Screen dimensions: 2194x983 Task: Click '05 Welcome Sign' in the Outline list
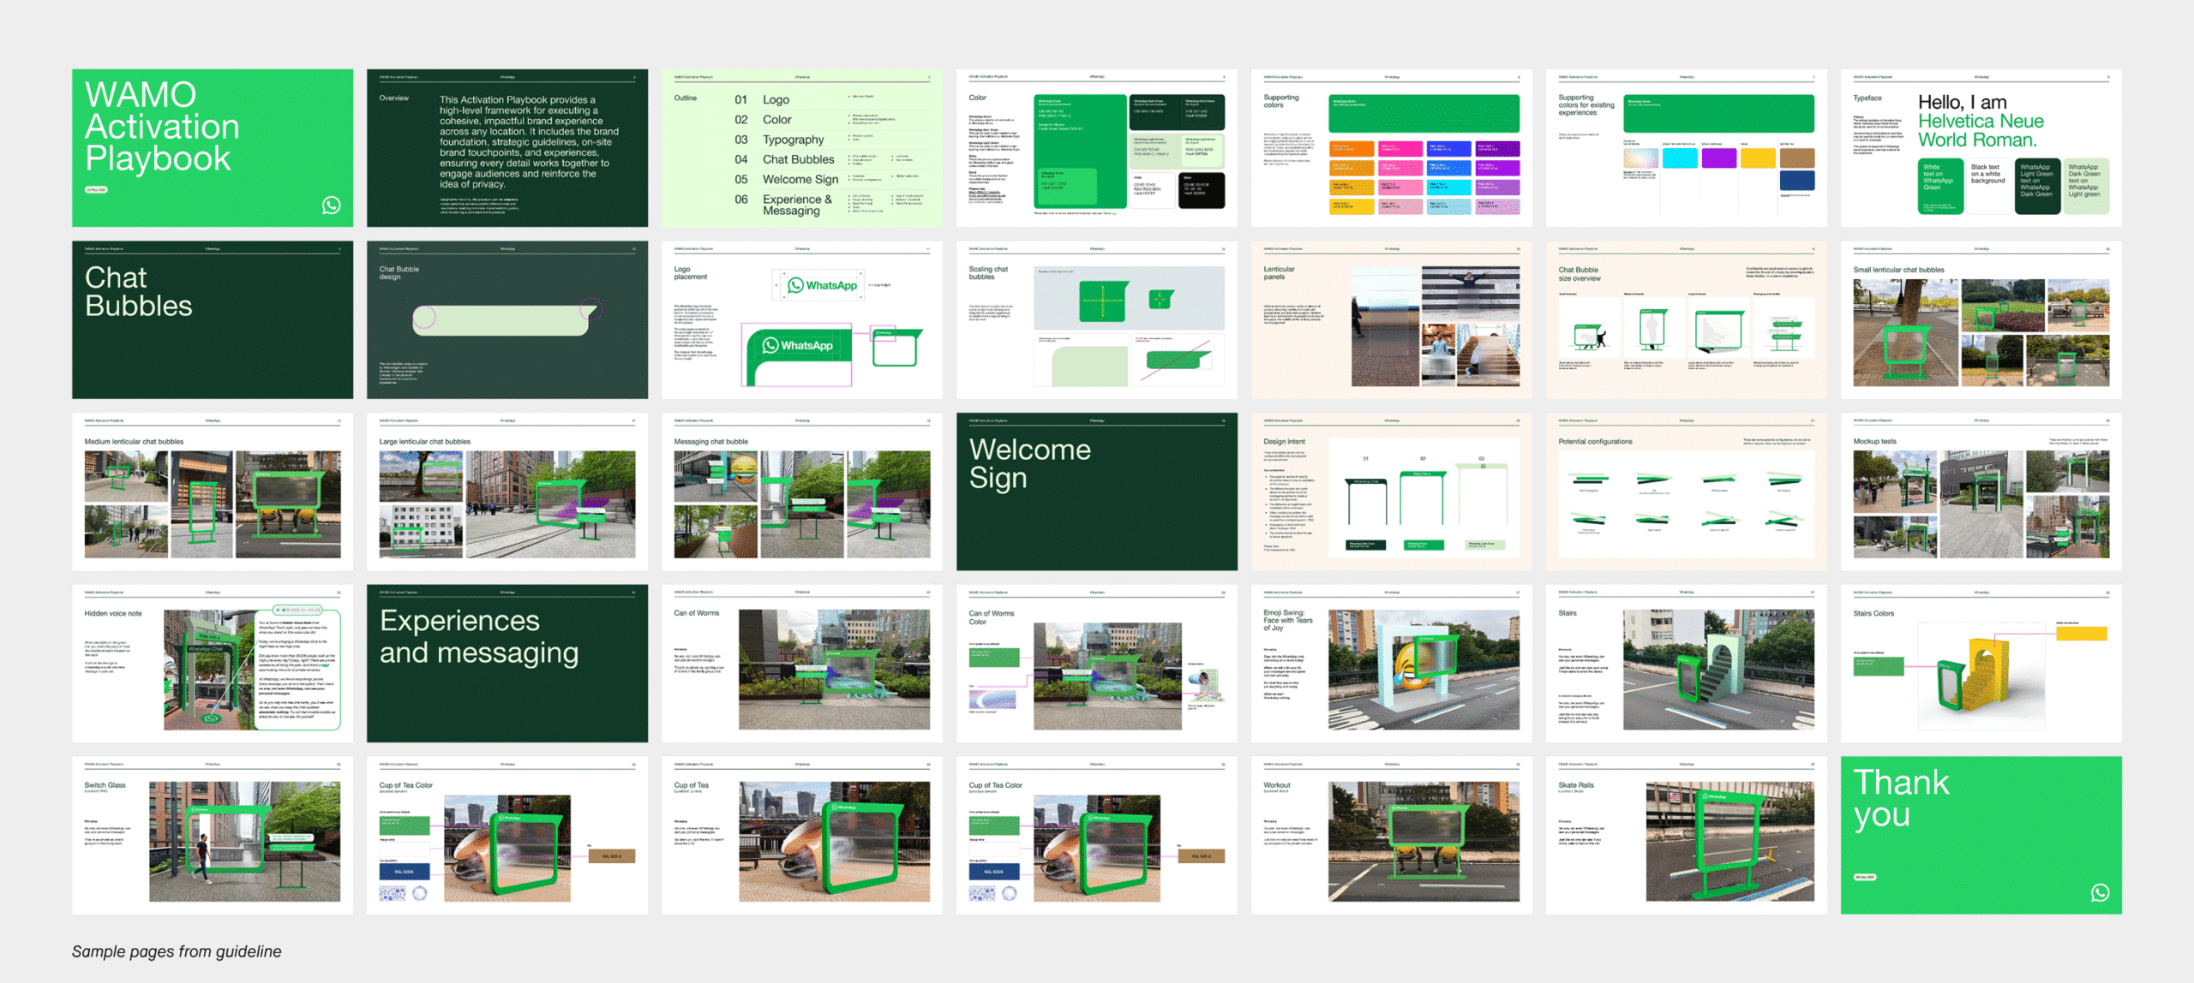[786, 179]
